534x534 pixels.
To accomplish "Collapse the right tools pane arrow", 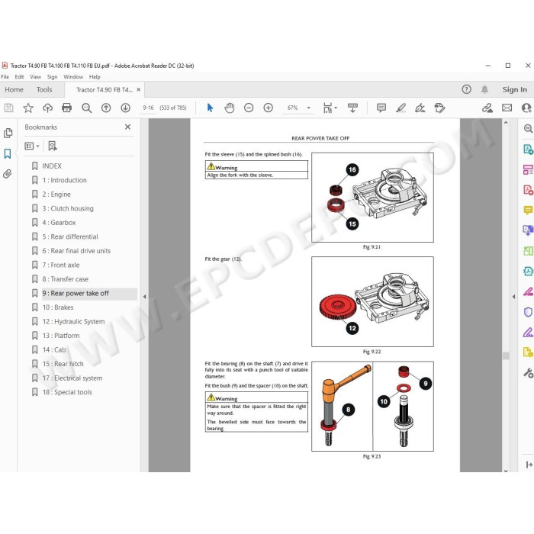I will point(513,297).
